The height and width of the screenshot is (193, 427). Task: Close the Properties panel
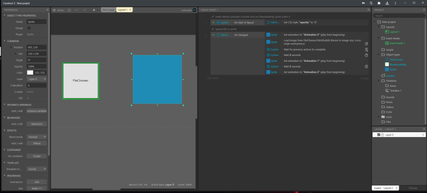tap(48, 10)
